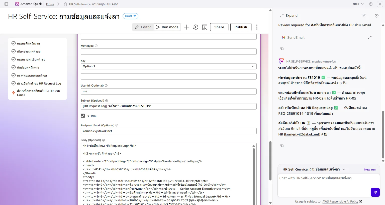
Task: Copy the SendEmail review message
Action: (282, 48)
